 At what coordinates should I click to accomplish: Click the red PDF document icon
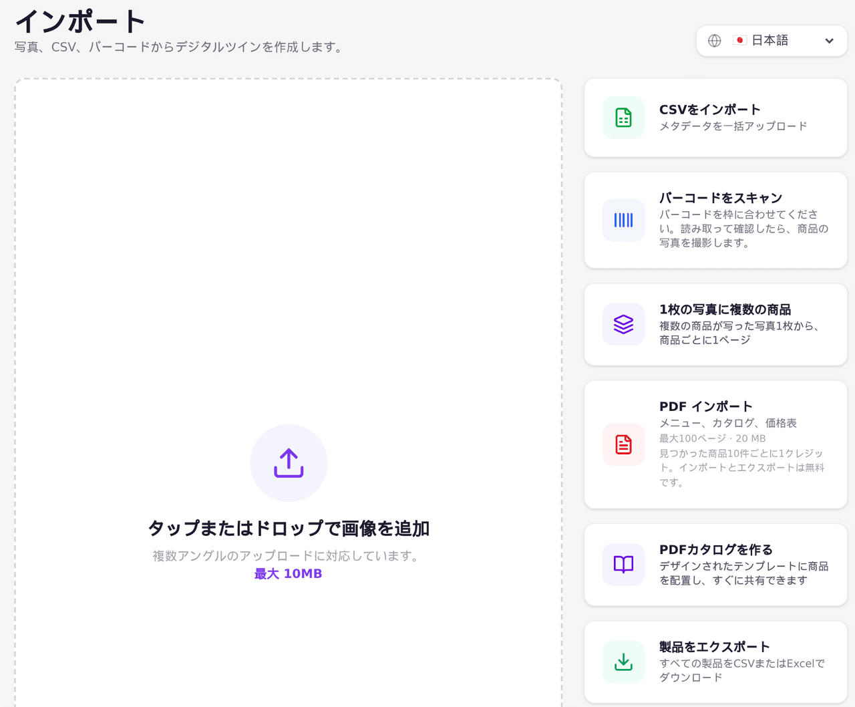point(623,444)
